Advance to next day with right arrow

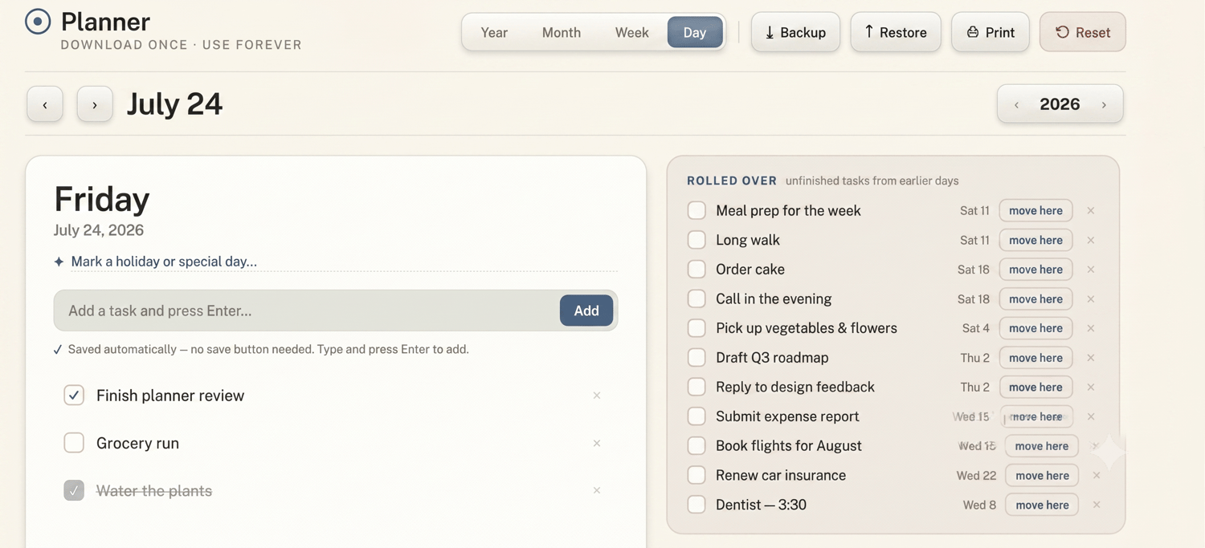tap(95, 104)
